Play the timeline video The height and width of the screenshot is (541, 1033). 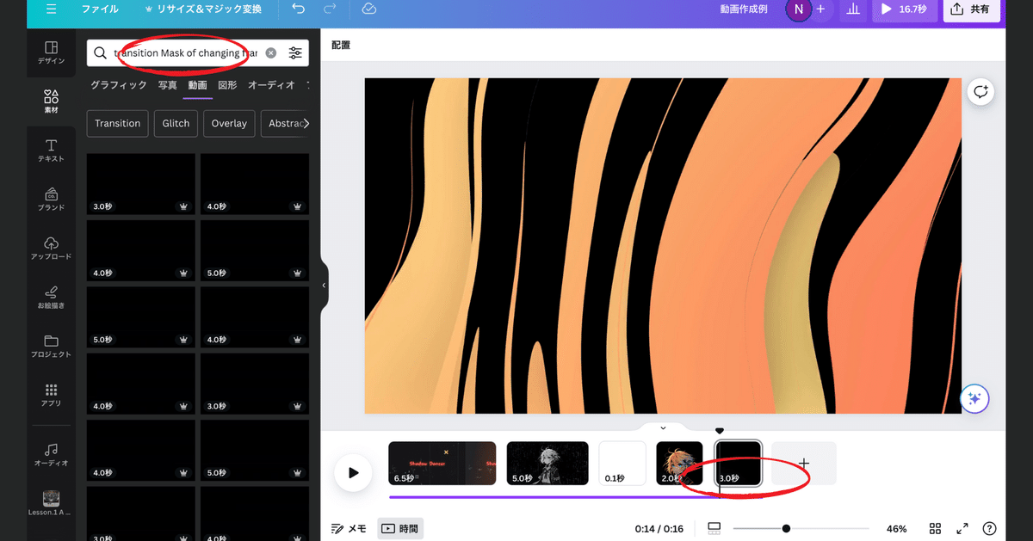point(353,472)
